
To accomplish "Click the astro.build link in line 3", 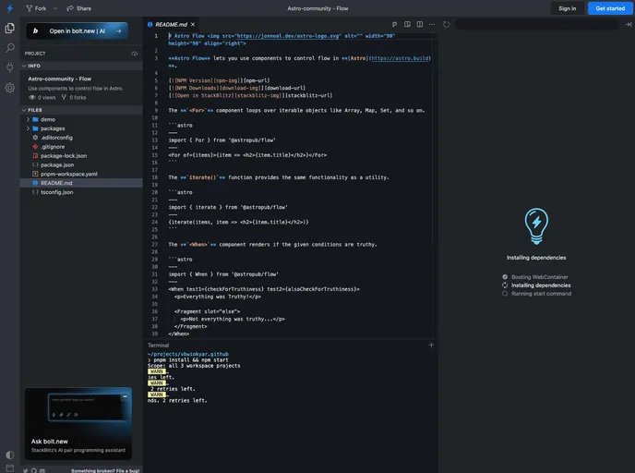I will [401, 58].
